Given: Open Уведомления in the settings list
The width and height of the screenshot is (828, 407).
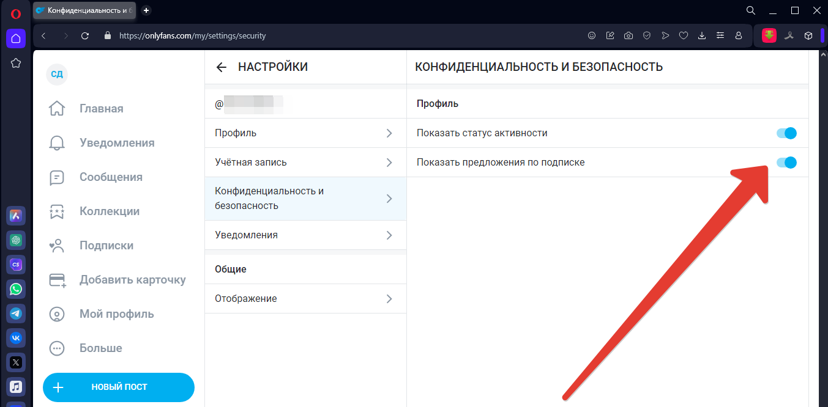Looking at the screenshot, I should 305,235.
